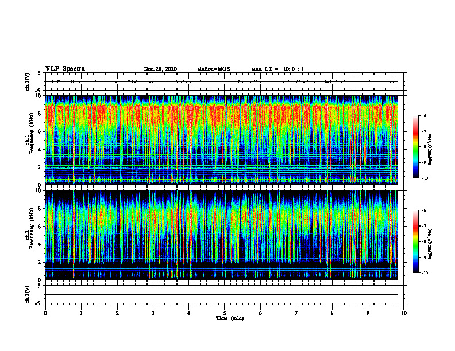Screen dimensions: 455x351
Task: Select the "Dec. 20, 2020" date label
Action: (160, 69)
